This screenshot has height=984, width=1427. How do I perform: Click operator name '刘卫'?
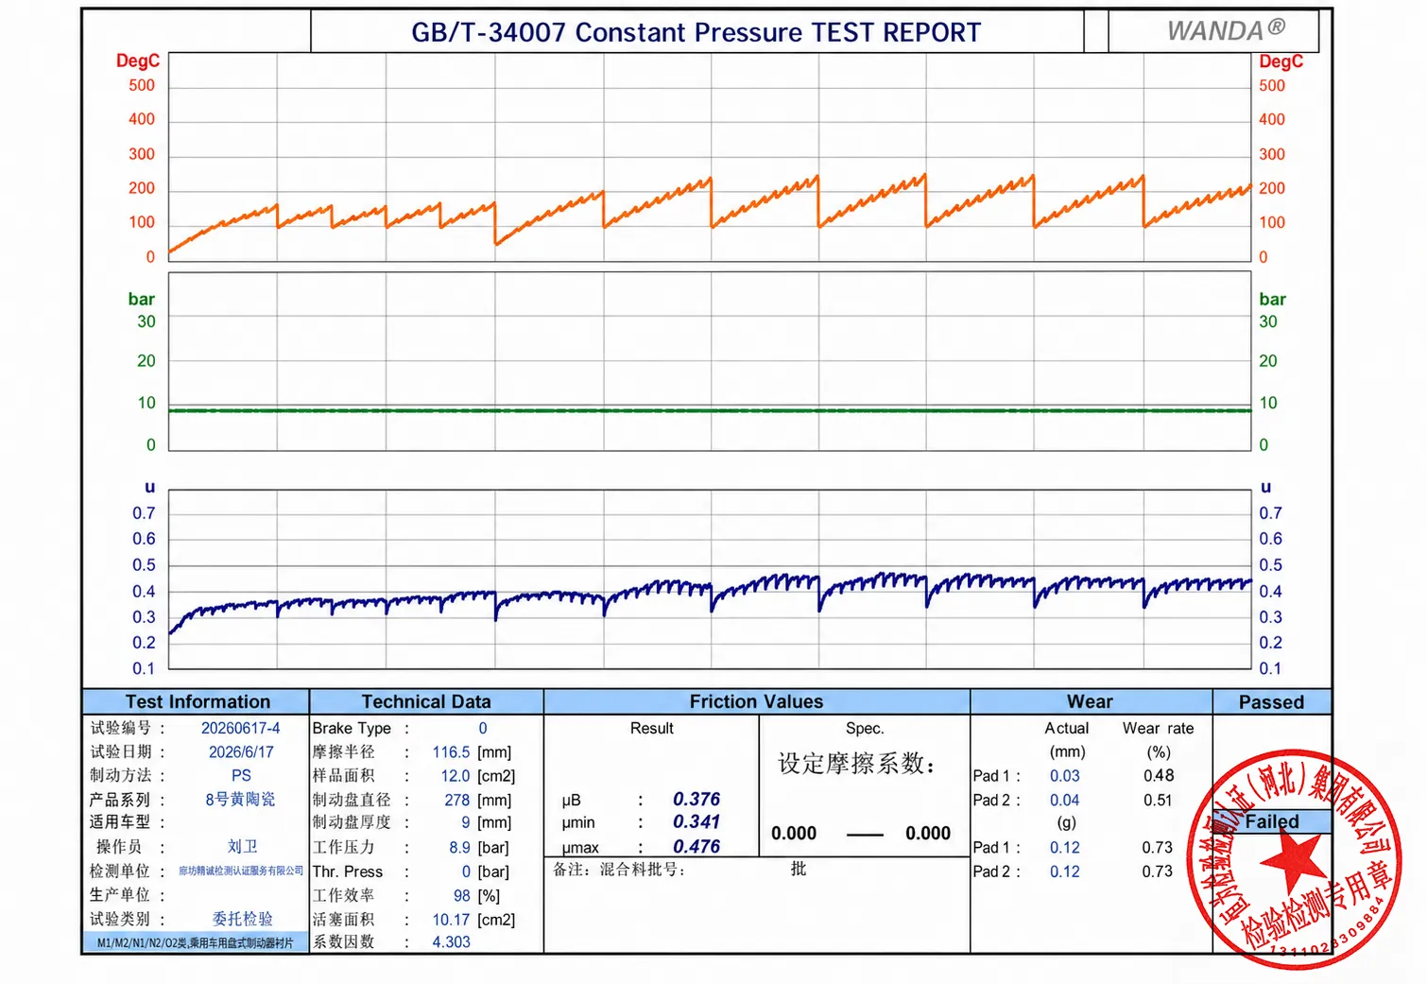[242, 846]
